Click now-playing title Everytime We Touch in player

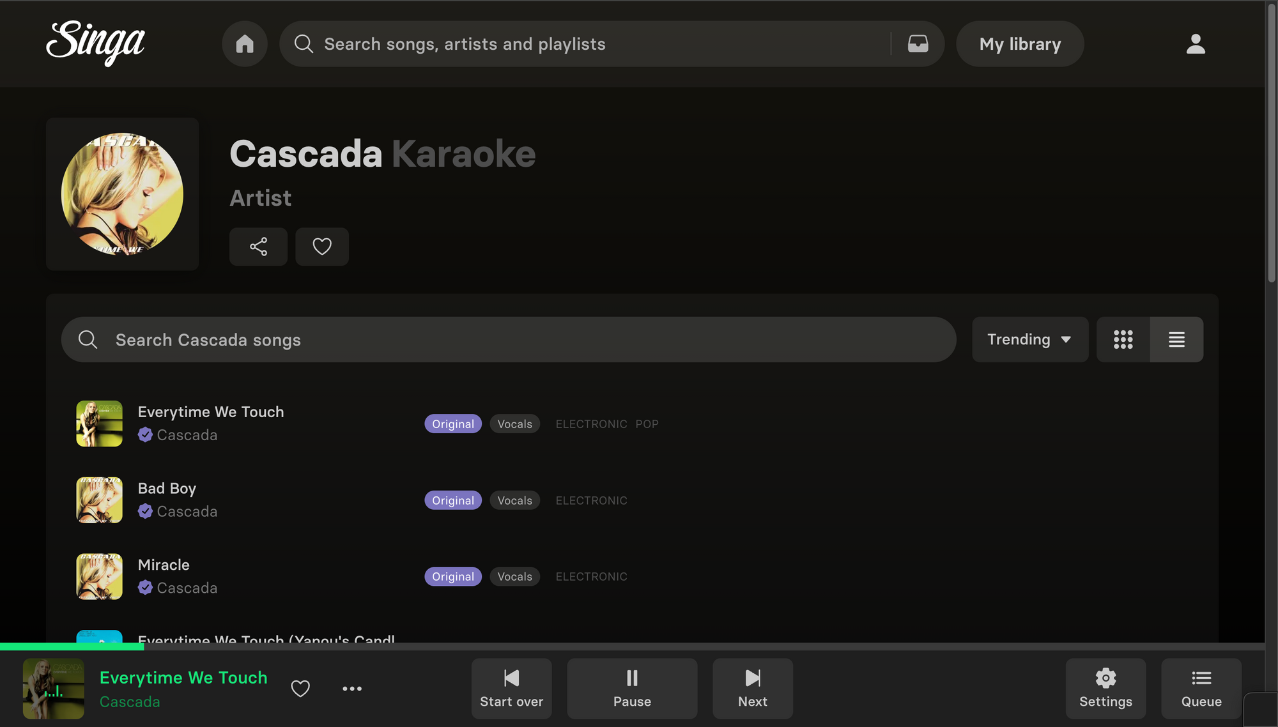pos(183,677)
